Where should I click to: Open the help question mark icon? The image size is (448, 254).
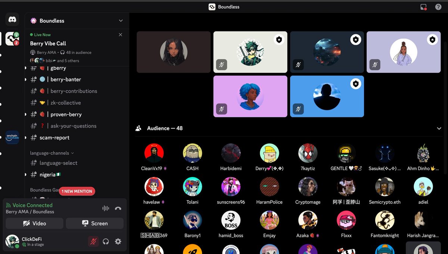[x=438, y=7]
